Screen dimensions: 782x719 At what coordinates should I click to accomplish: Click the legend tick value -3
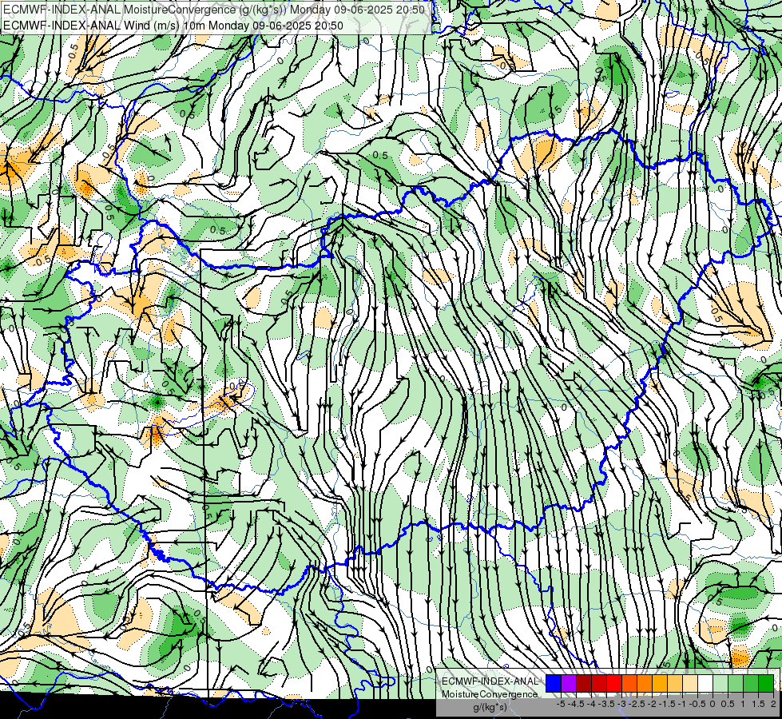tap(621, 704)
